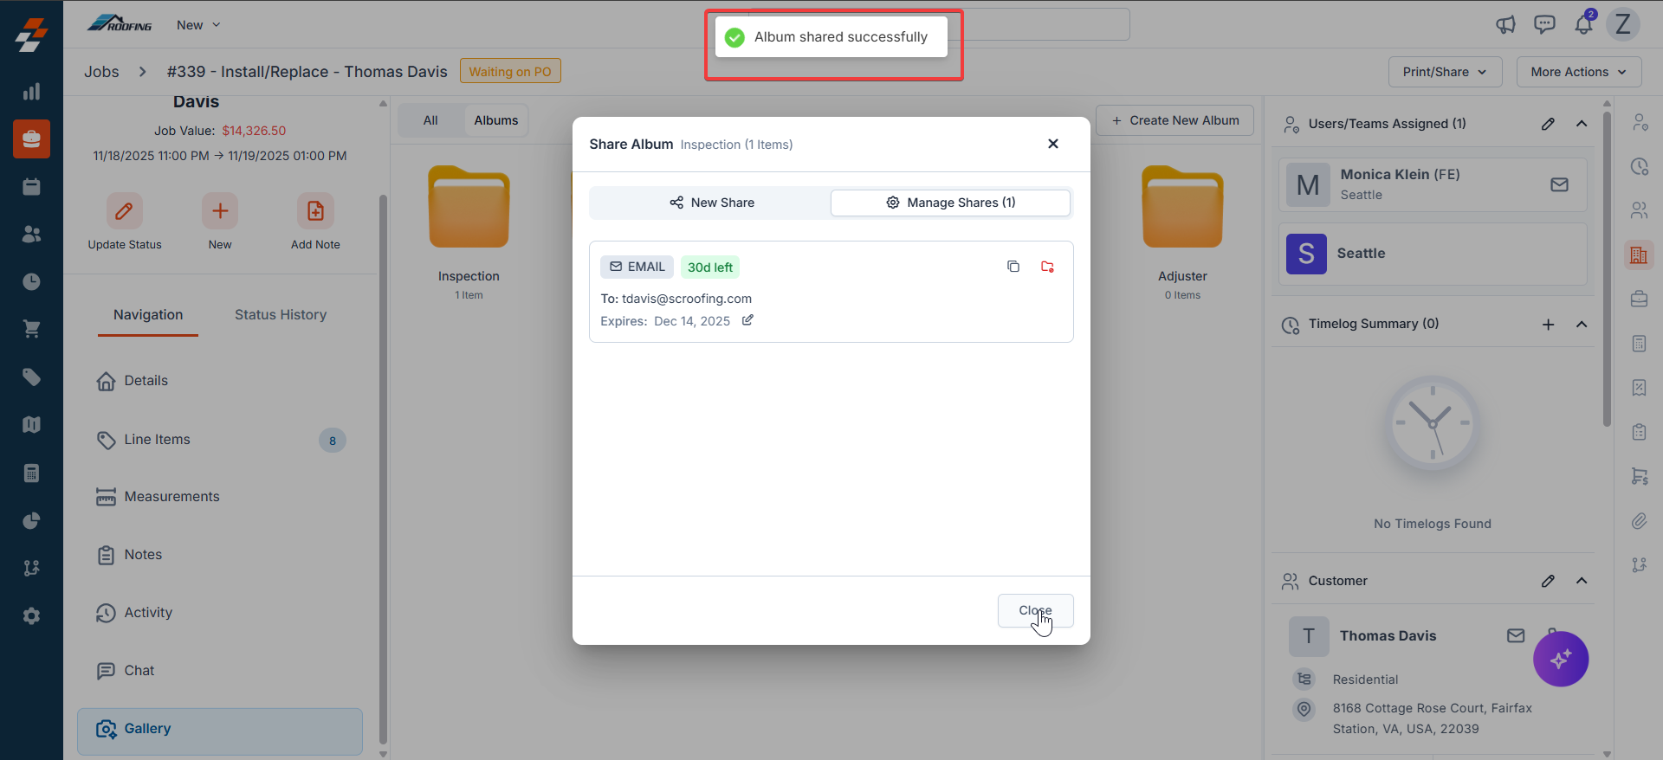Click Create New Album button
Screen dimensions: 1663x760
click(x=1175, y=120)
